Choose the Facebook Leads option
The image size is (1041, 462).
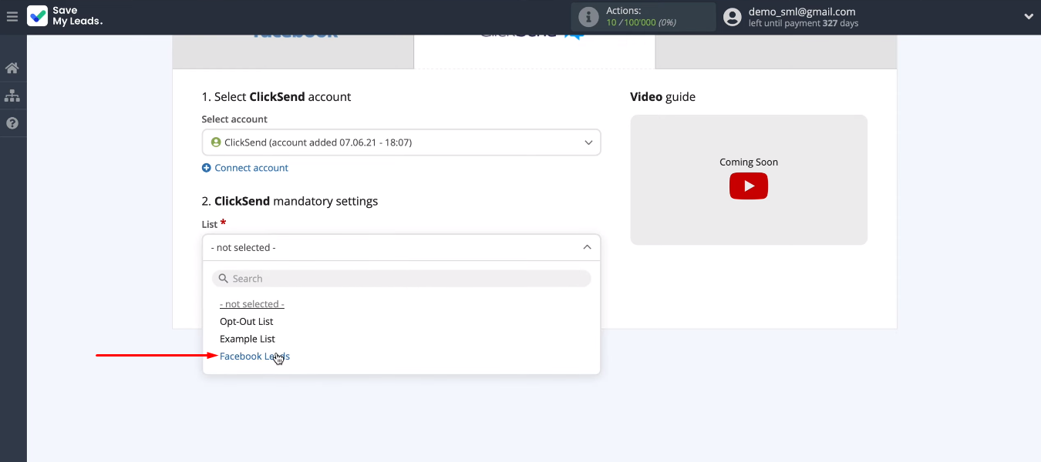[x=254, y=357]
